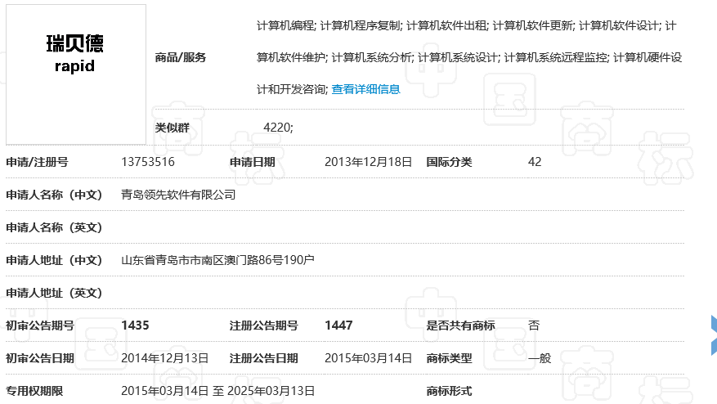This screenshot has height=404, width=717.
Task: Click the blue arrow icon at right edge
Action: tap(712, 336)
